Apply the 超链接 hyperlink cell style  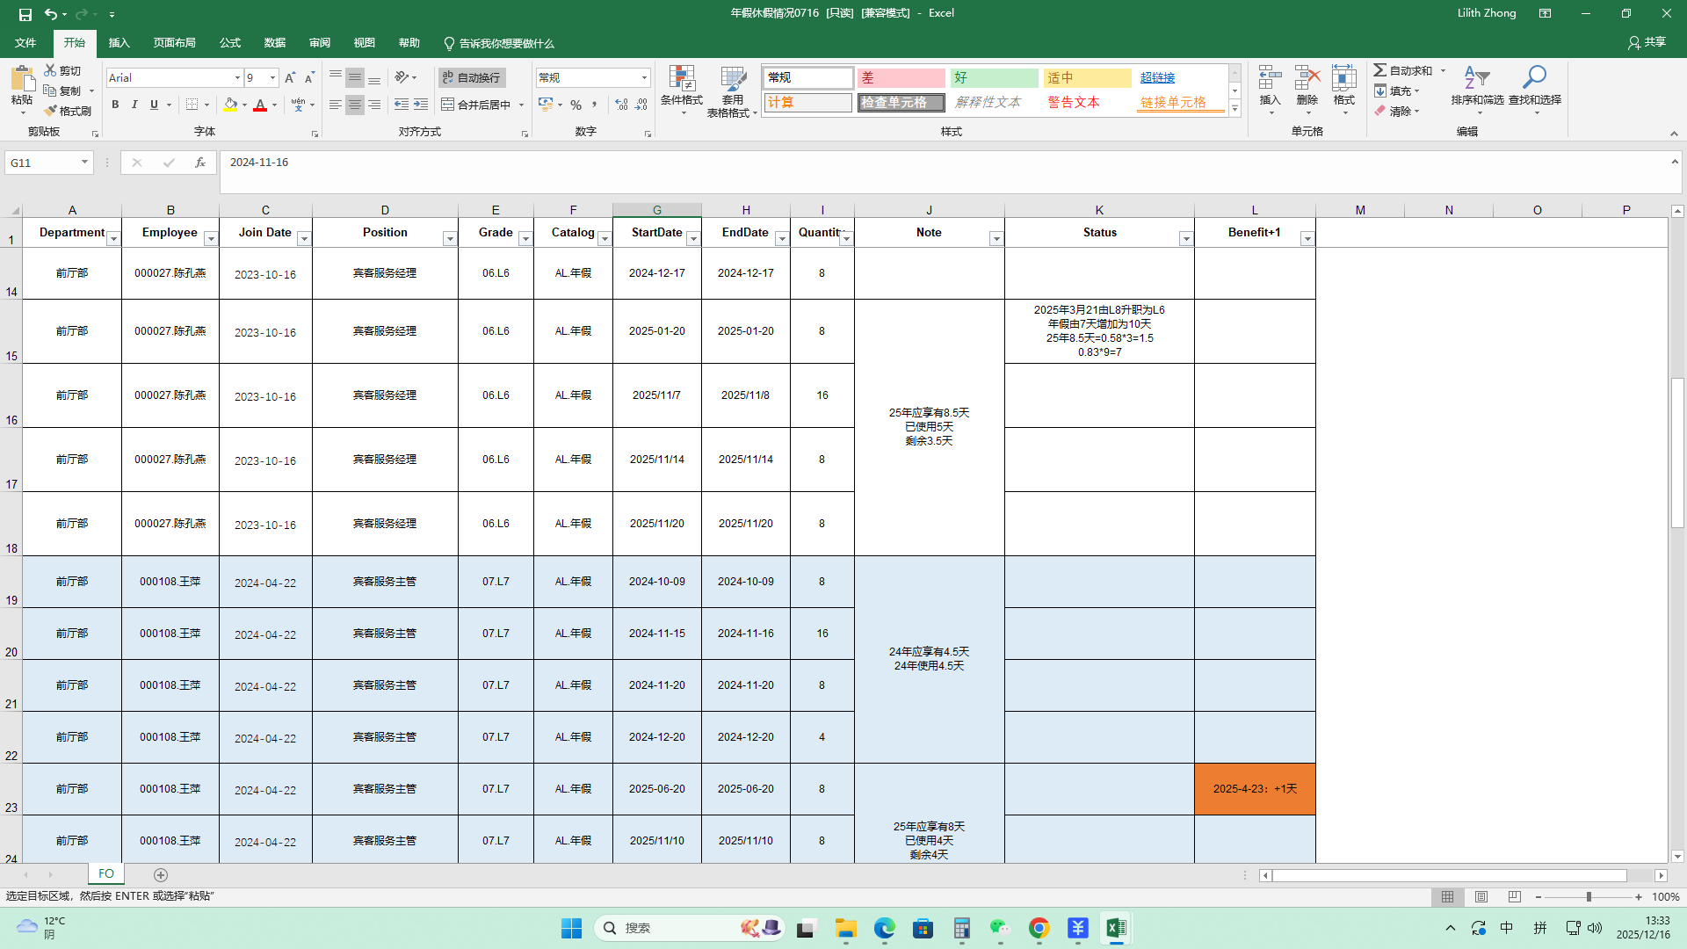coord(1157,78)
